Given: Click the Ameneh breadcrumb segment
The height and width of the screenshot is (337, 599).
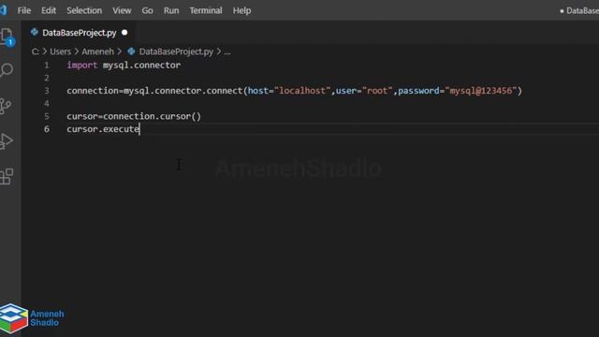Looking at the screenshot, I should coord(97,51).
